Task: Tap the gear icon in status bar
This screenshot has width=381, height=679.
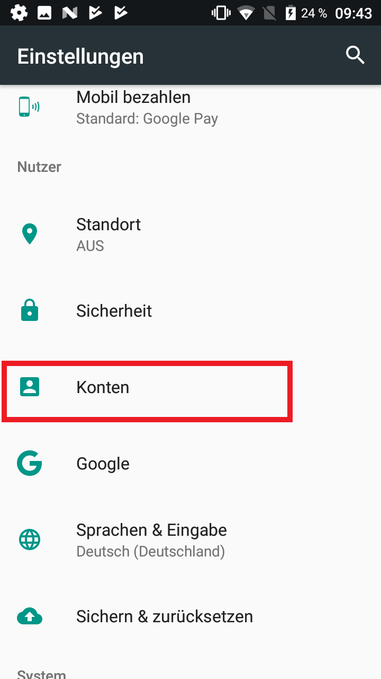Action: coord(19,12)
